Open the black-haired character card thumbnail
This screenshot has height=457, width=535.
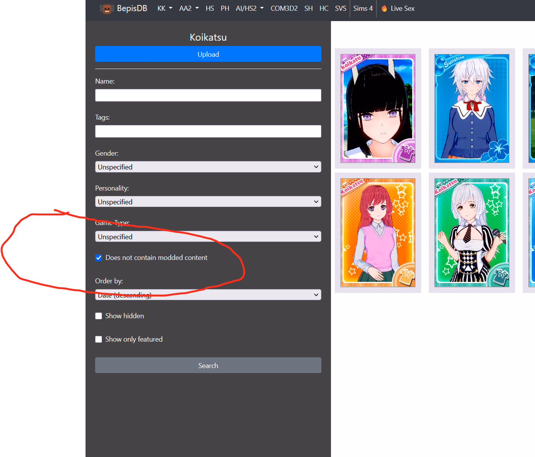378,108
